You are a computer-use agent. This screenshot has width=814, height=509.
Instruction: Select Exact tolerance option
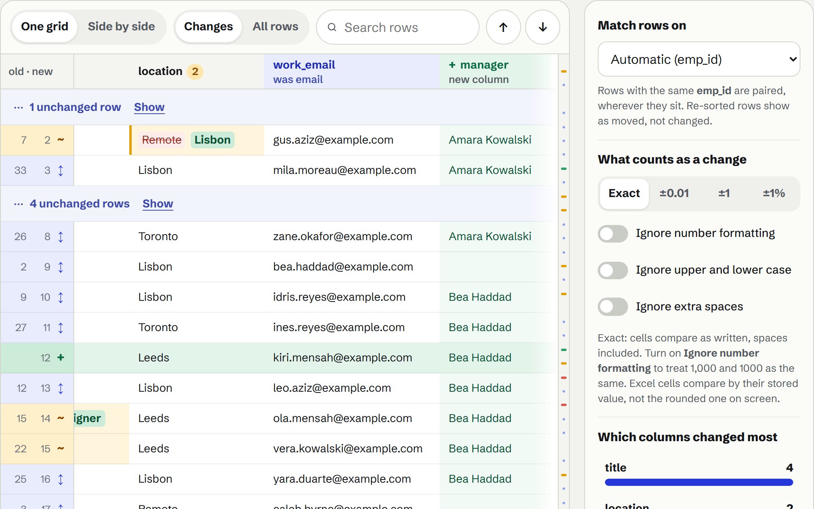pyautogui.click(x=624, y=193)
